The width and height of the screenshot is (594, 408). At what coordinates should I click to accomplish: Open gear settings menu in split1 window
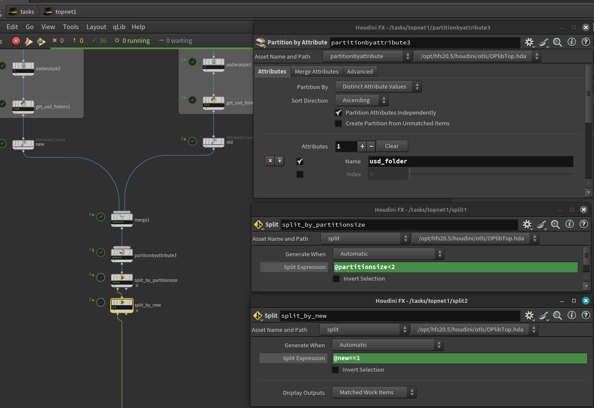pyautogui.click(x=527, y=224)
